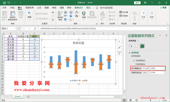
Task: Click the Series Overlap (系列重叠) slider
Action: point(146,68)
